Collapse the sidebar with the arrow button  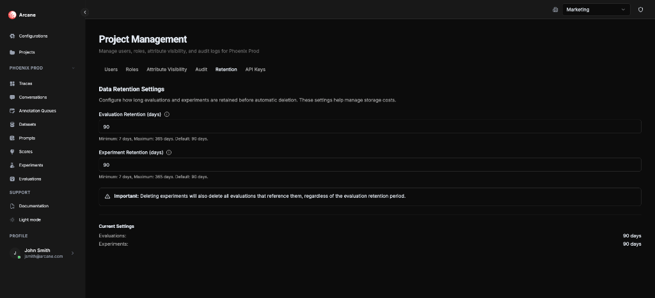[x=85, y=13]
